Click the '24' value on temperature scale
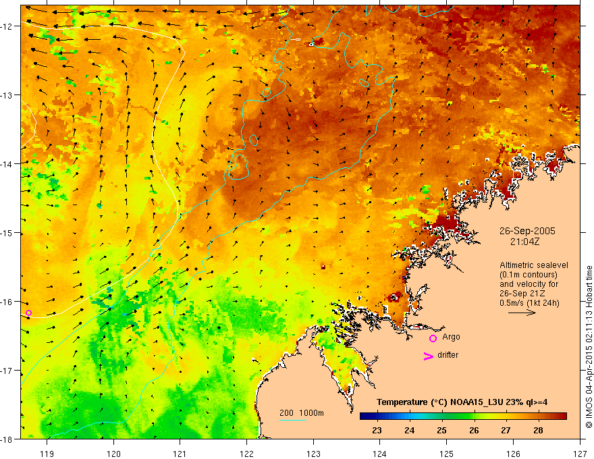The height and width of the screenshot is (459, 594). [x=409, y=430]
